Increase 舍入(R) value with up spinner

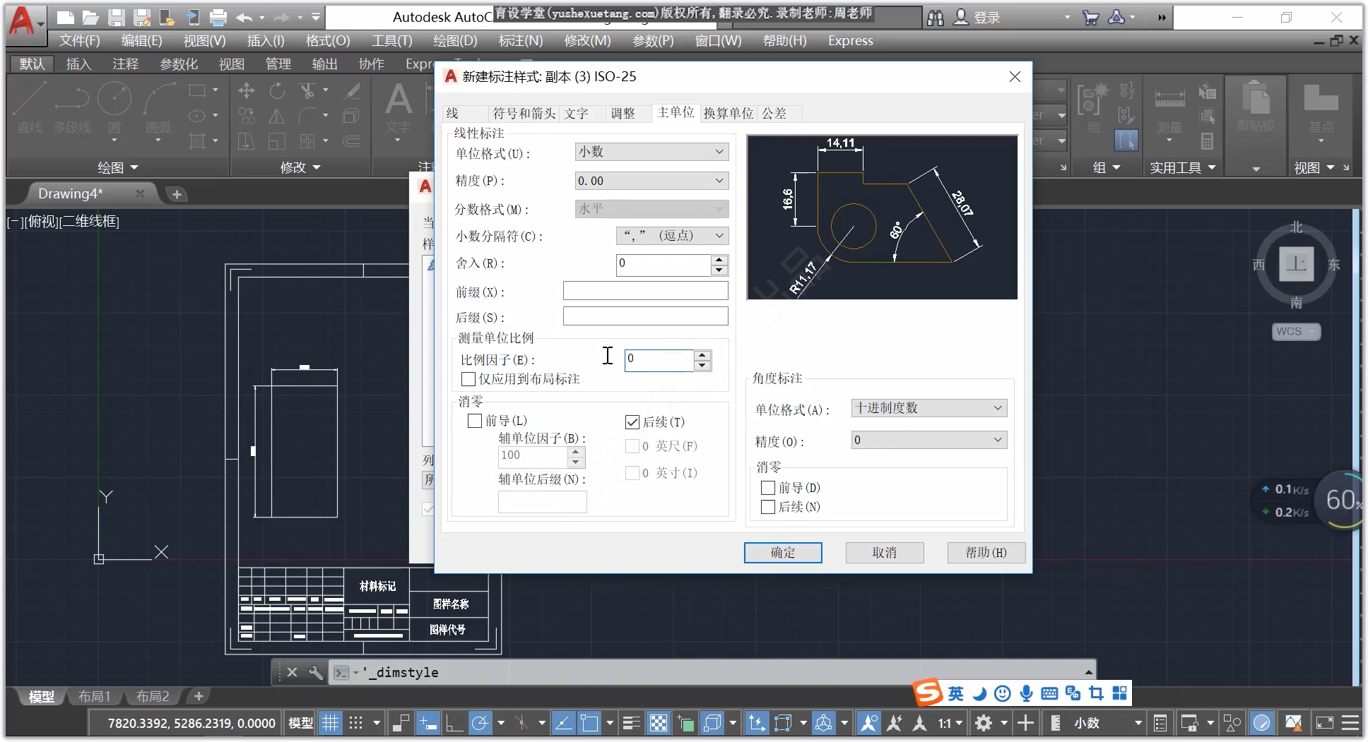point(719,260)
